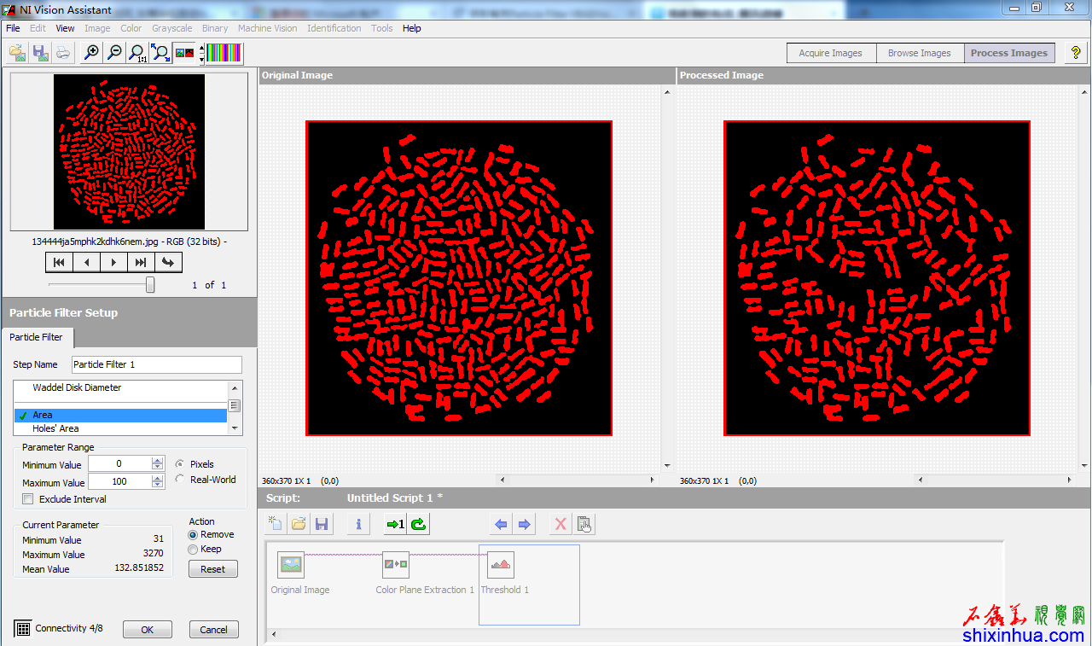The height and width of the screenshot is (646, 1092).
Task: Save the script with the floppy icon
Action: tap(322, 524)
